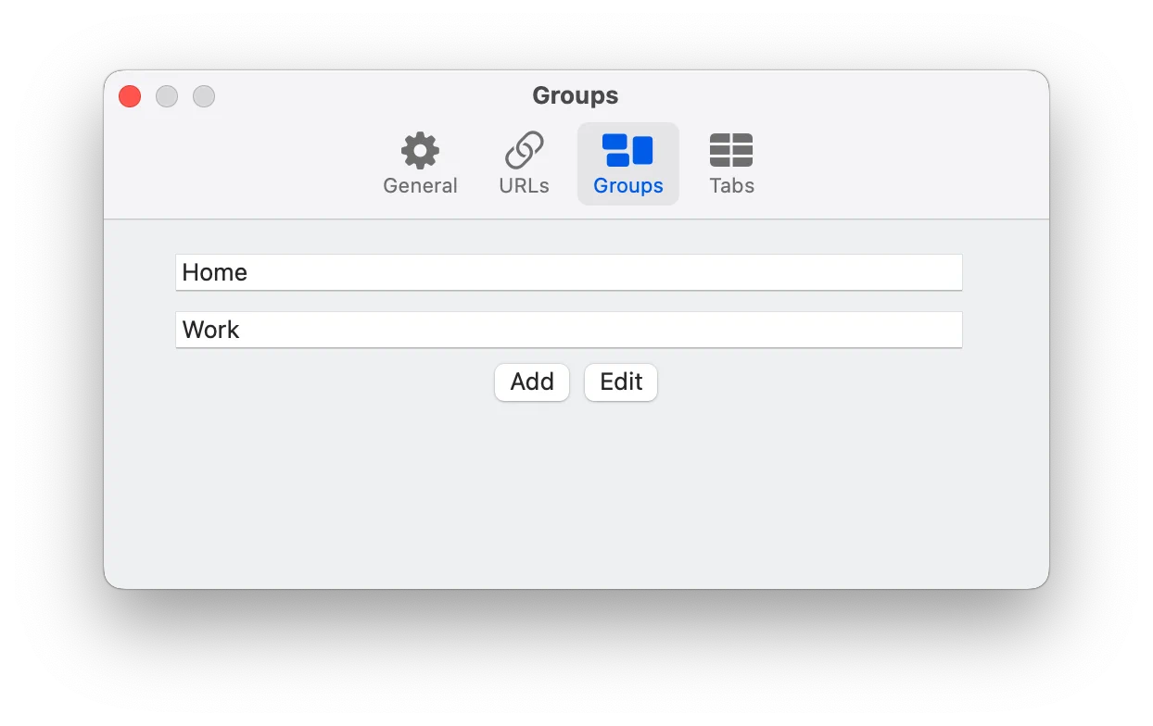Open the Tabs preferences tab

[x=731, y=184]
